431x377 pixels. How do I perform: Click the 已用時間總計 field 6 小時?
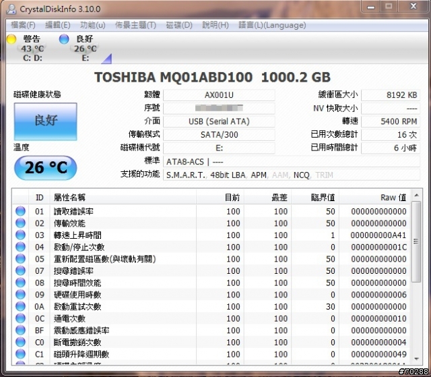tap(391, 148)
